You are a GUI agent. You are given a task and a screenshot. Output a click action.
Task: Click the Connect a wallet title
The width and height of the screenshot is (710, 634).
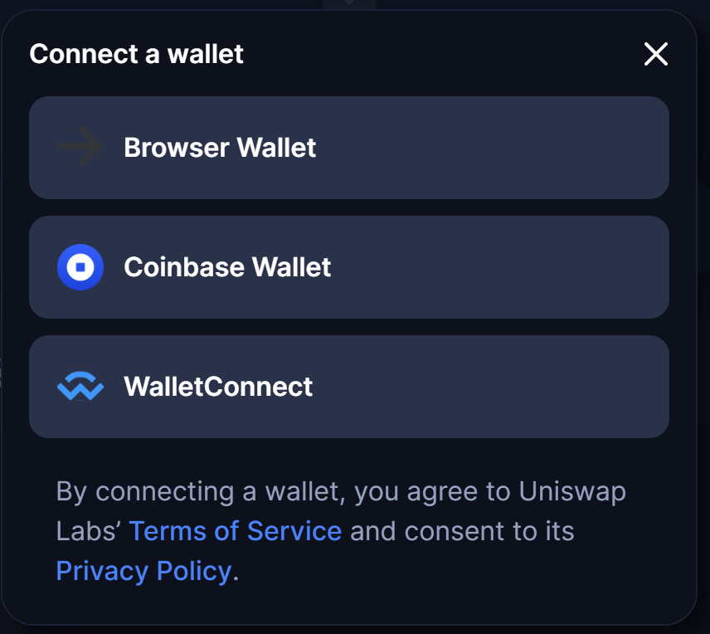coord(136,53)
